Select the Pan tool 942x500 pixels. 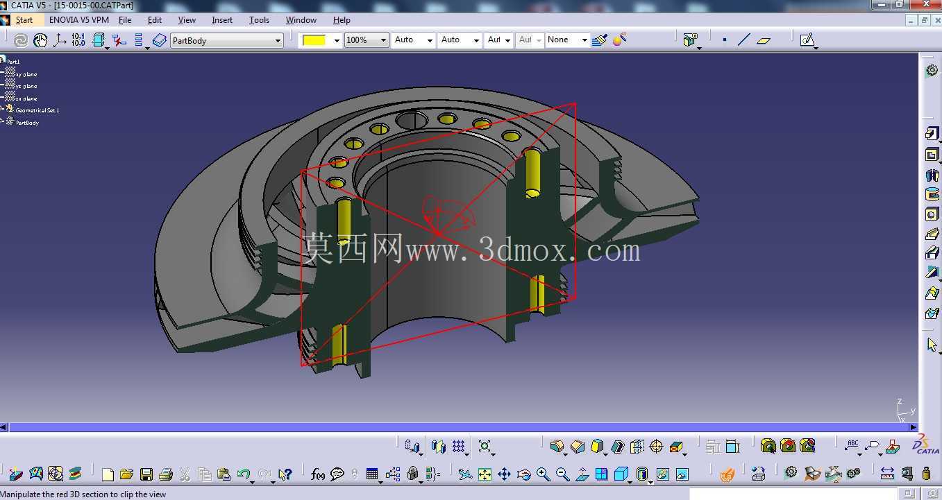[504, 474]
